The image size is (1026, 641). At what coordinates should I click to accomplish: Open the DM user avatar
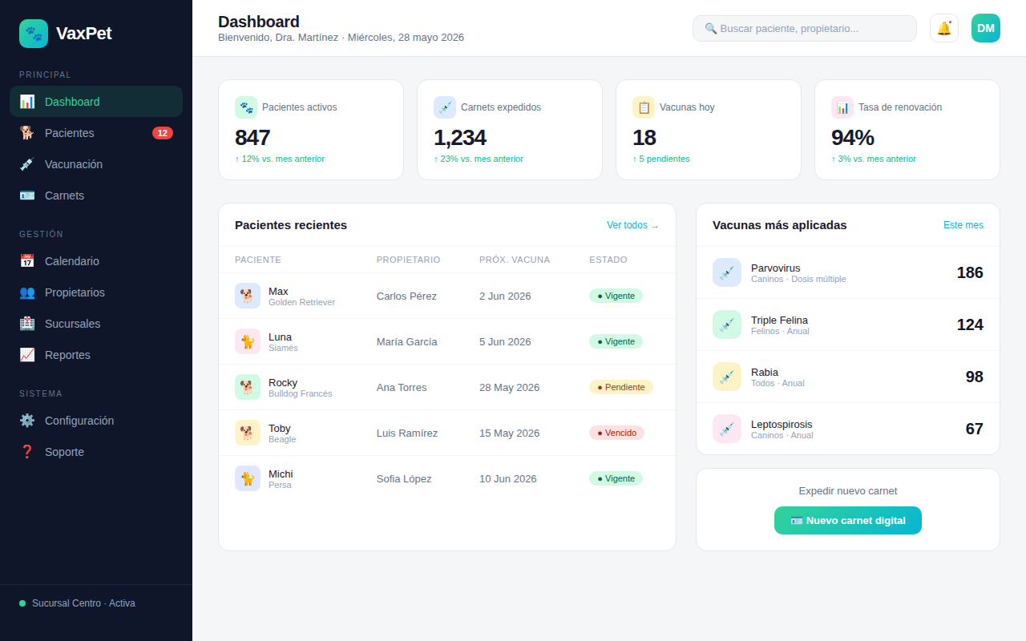coord(986,28)
